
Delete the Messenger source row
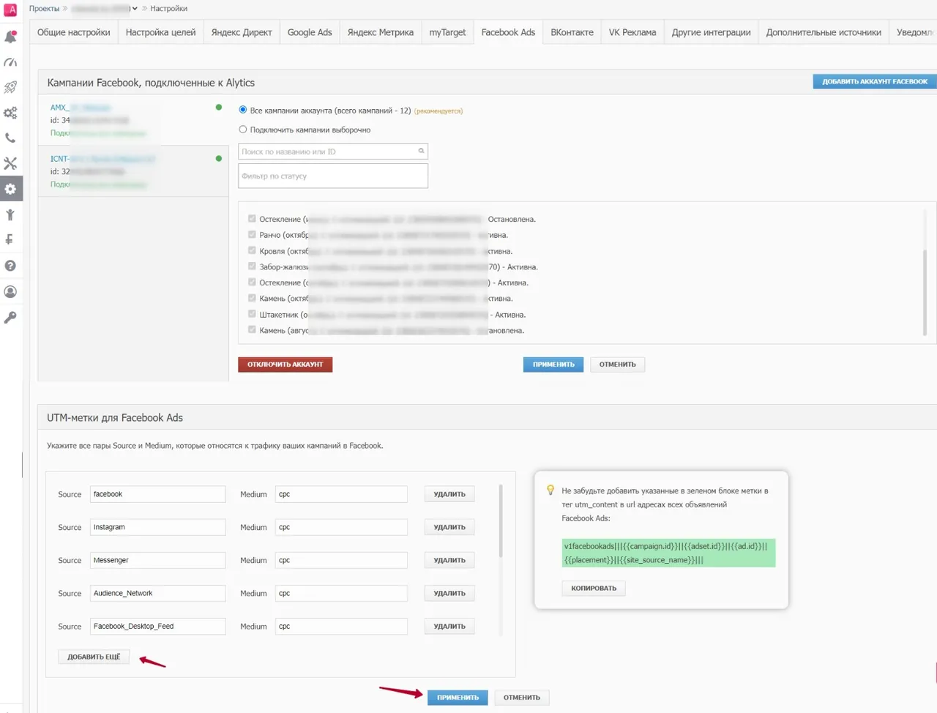(x=449, y=560)
